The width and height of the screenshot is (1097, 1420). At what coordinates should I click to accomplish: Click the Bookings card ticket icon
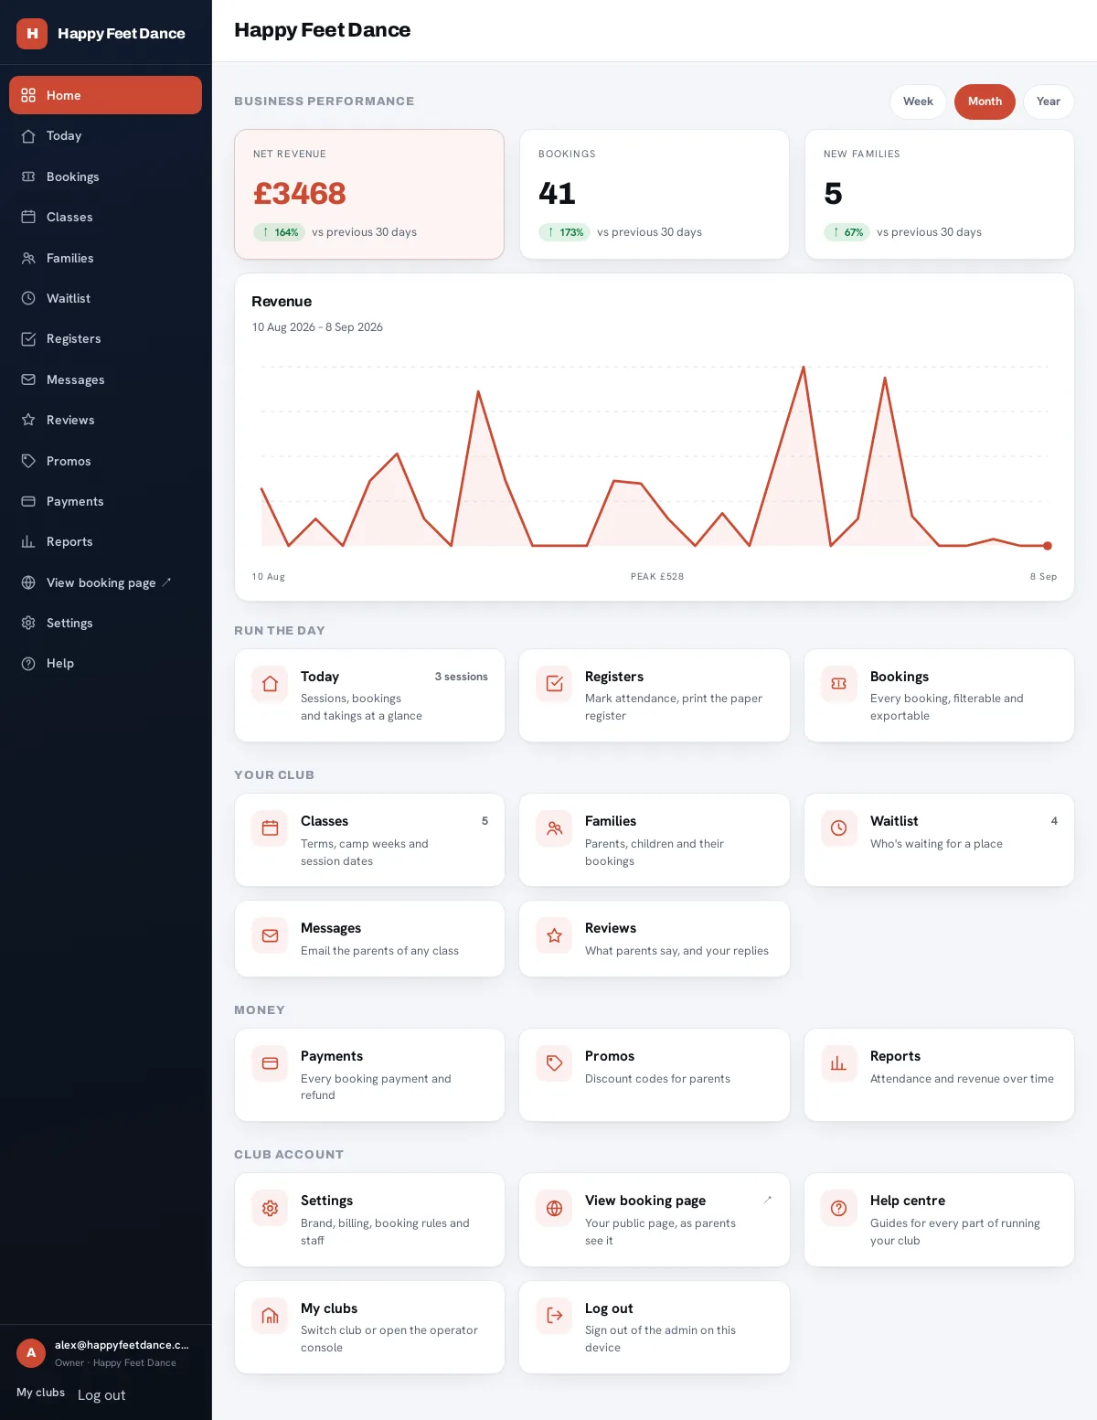coord(838,684)
